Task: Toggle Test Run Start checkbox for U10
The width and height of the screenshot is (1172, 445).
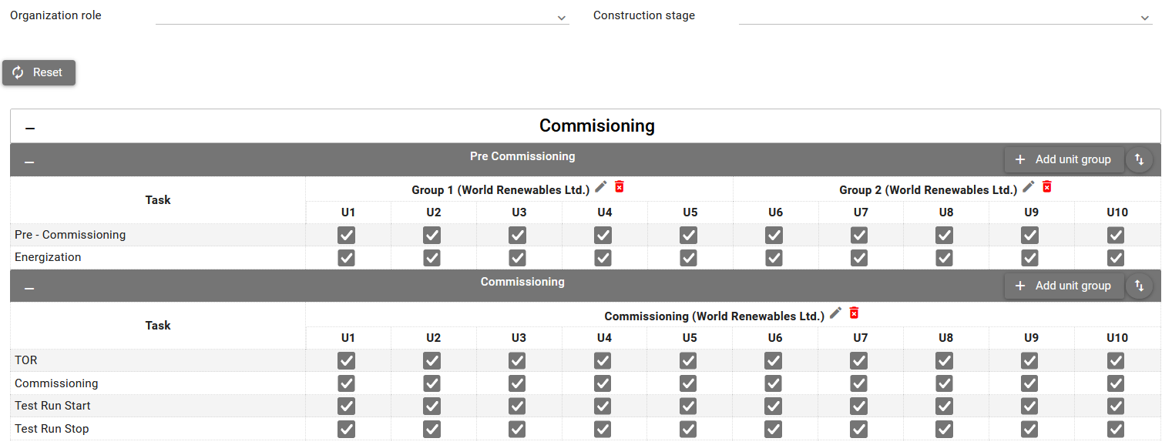Action: [1116, 407]
